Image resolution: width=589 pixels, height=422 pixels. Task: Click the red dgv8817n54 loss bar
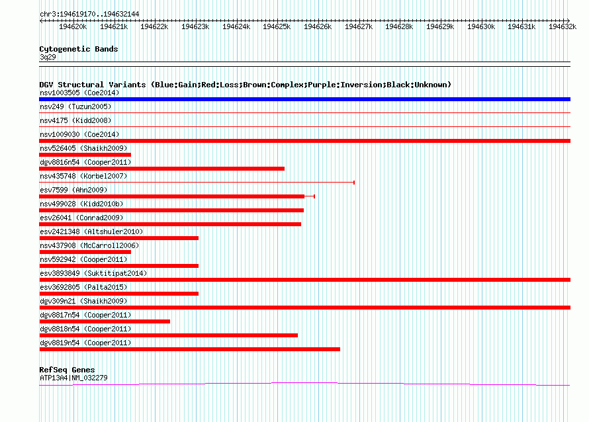pyautogui.click(x=105, y=321)
